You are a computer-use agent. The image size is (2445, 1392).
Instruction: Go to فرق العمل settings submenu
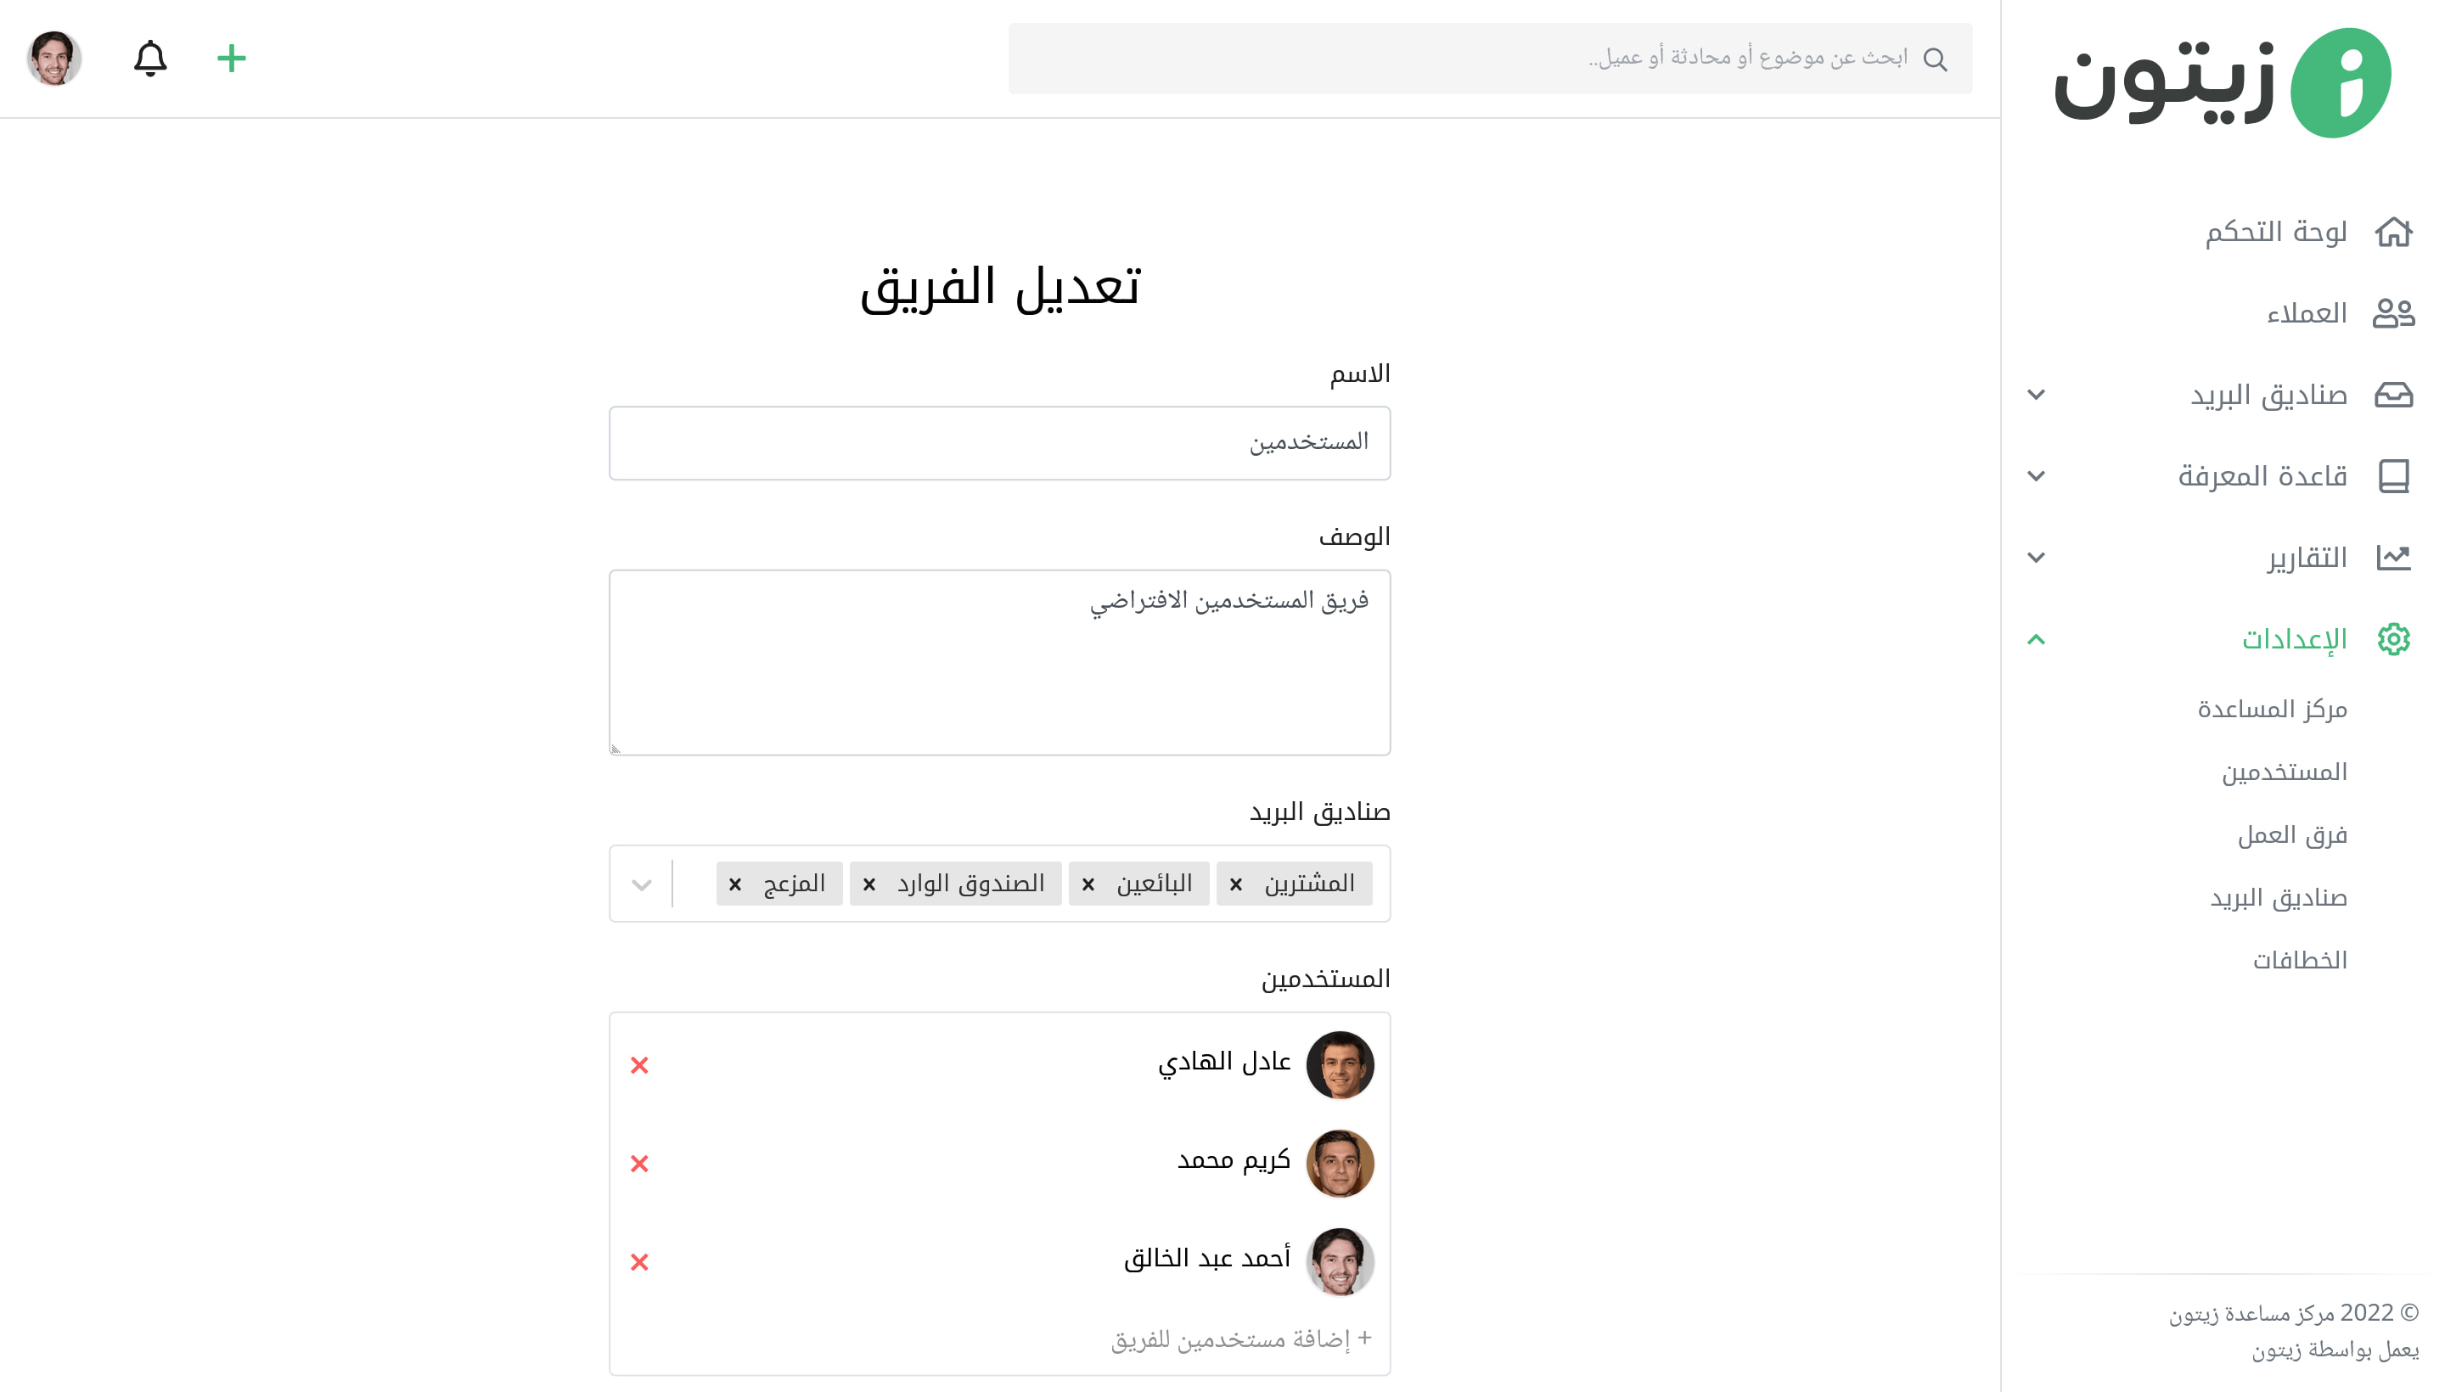(x=2291, y=834)
